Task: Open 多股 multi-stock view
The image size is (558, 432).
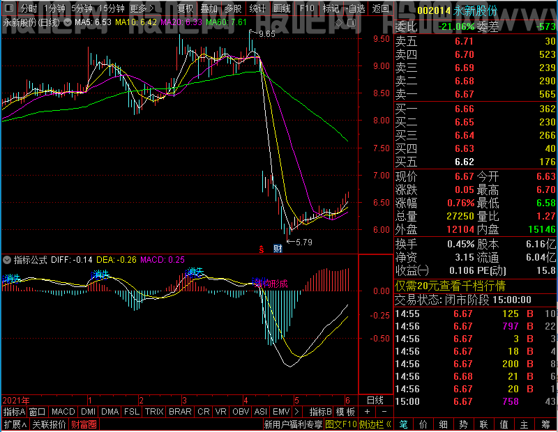Action: click(x=233, y=8)
